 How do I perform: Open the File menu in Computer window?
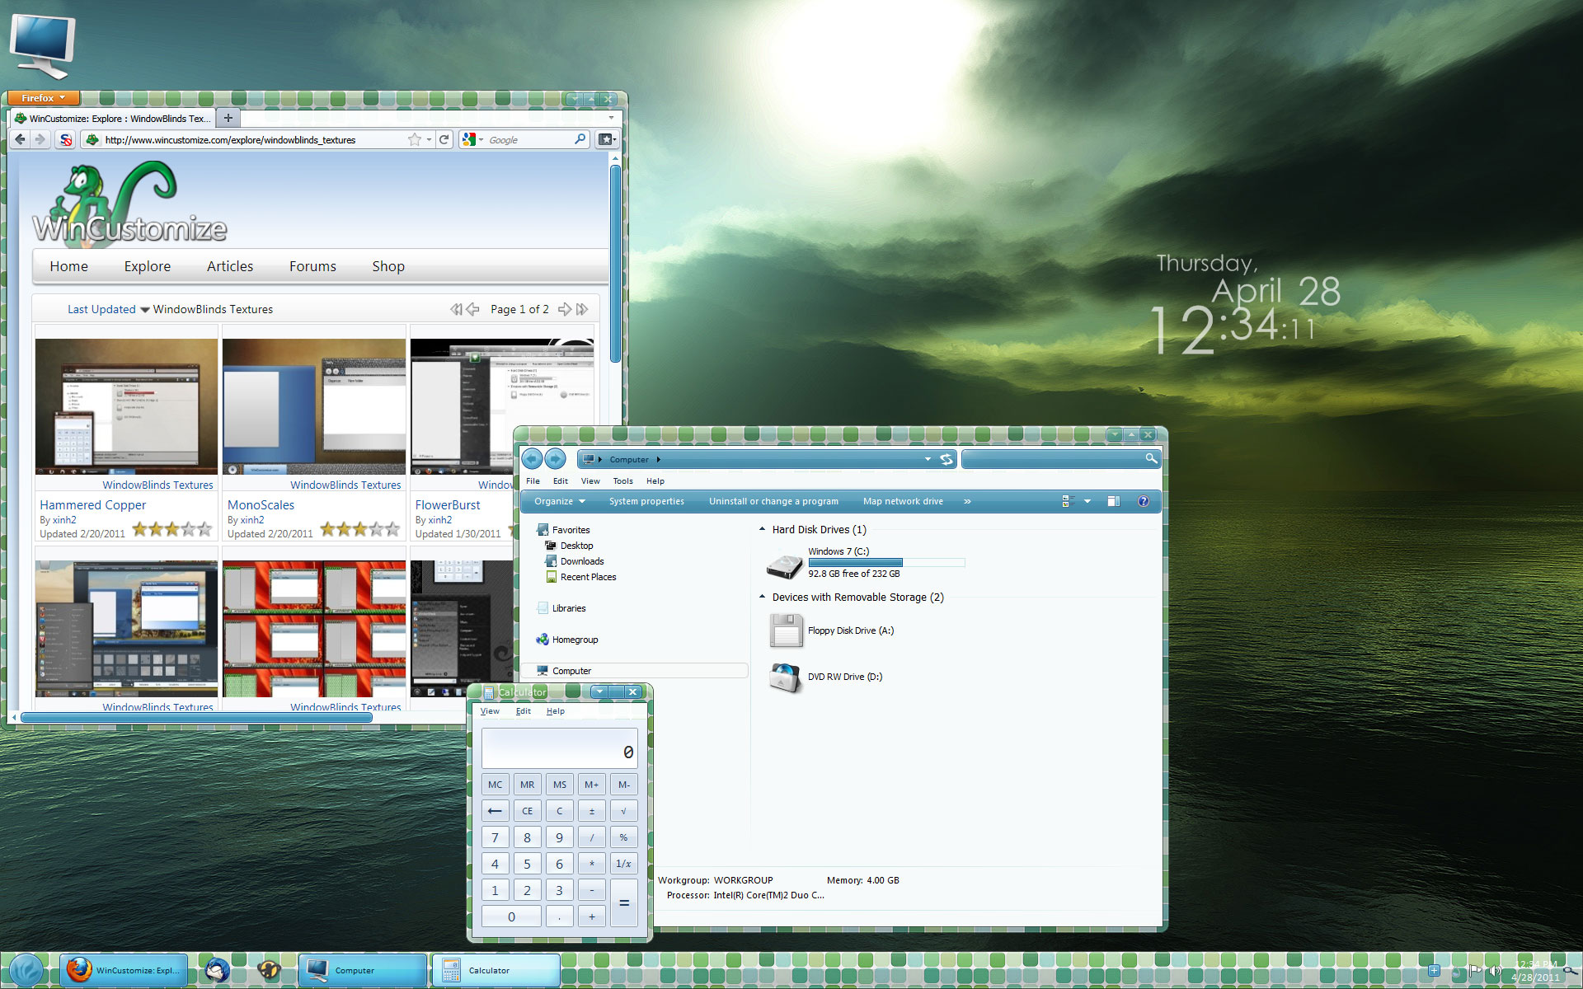tap(533, 480)
